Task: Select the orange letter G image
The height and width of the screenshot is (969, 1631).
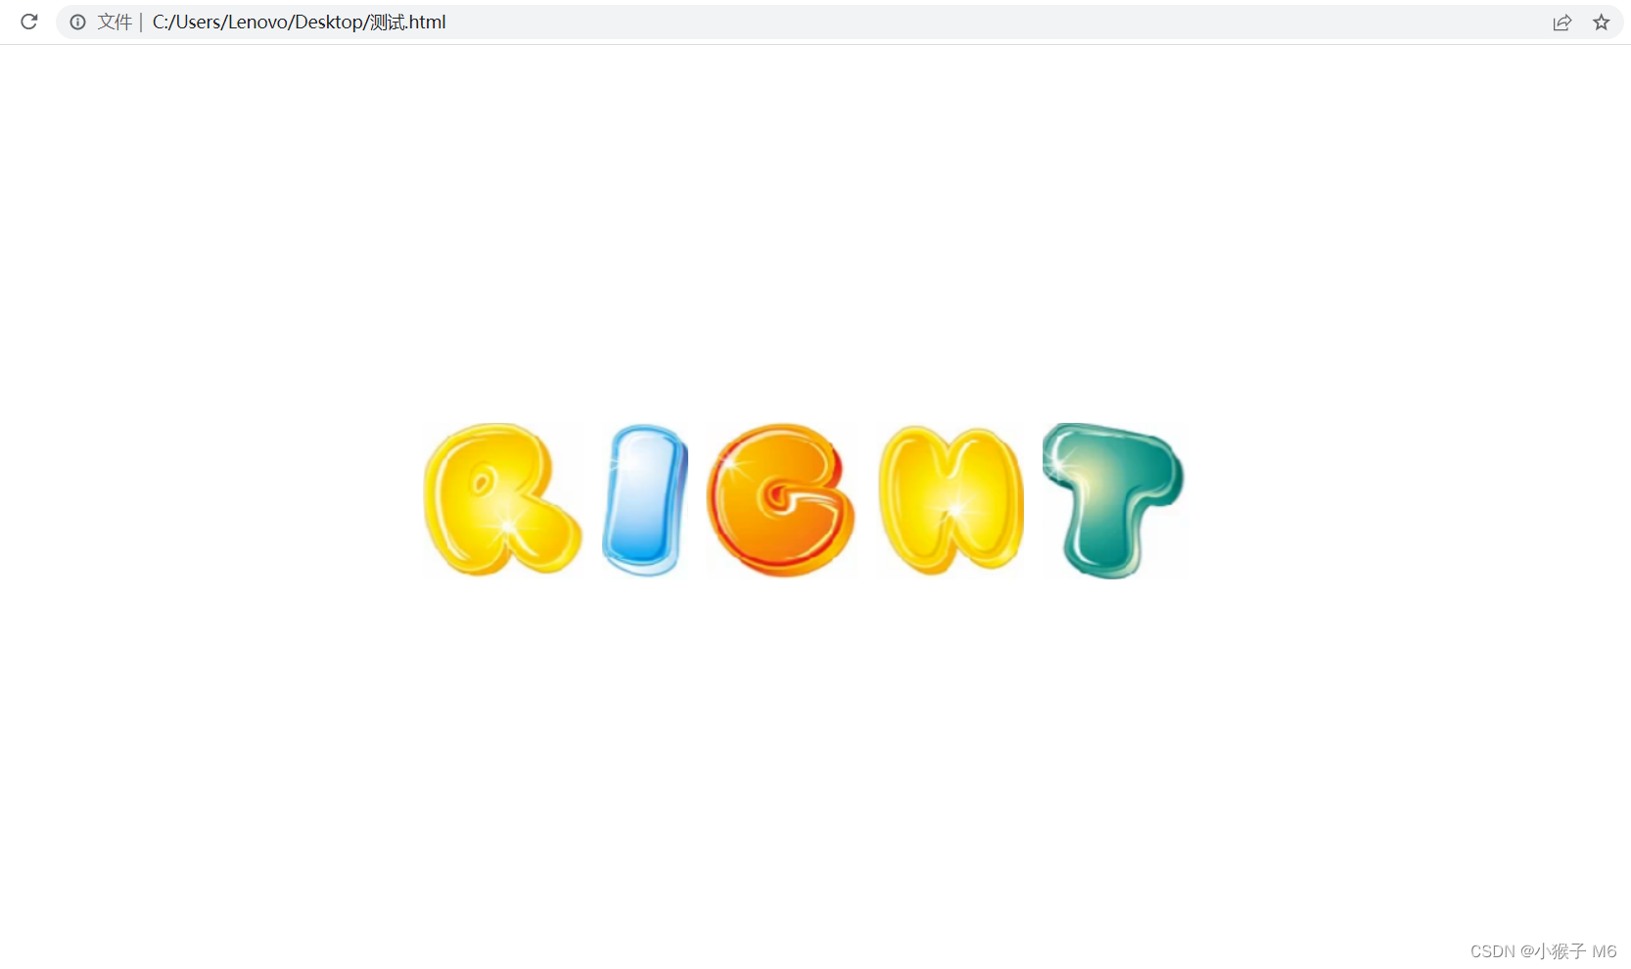Action: [x=781, y=500]
